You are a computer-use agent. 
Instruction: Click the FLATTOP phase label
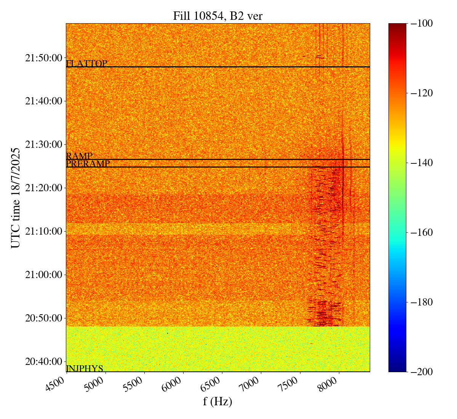pyautogui.click(x=86, y=64)
